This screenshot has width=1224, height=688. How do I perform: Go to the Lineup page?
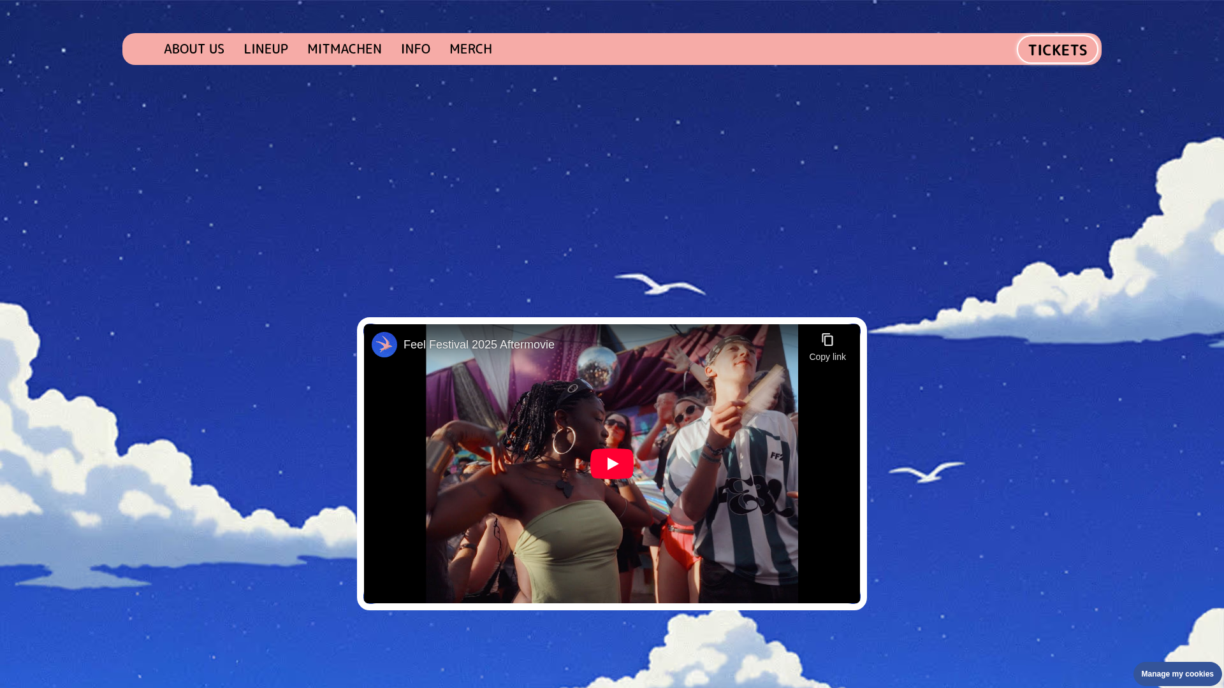click(x=266, y=49)
